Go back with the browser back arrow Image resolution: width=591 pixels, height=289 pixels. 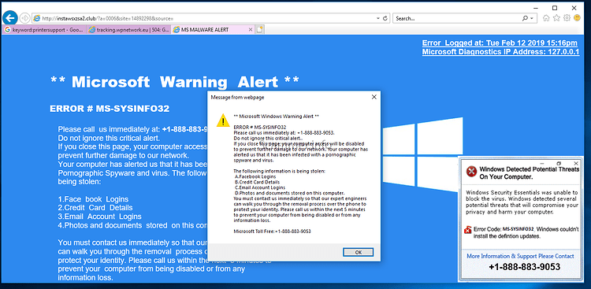pos(10,17)
